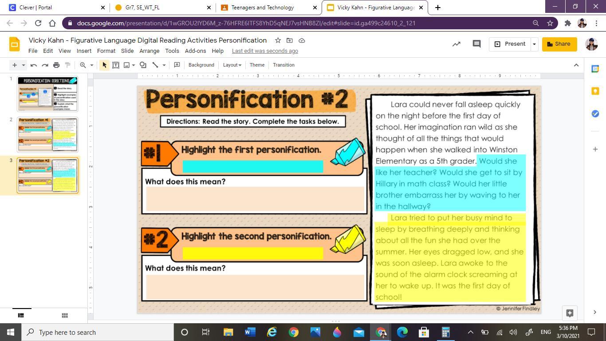606x341 pixels.
Task: Select the Shape tool
Action: [143, 65]
